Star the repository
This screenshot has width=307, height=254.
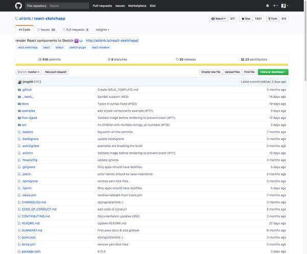[246, 18]
